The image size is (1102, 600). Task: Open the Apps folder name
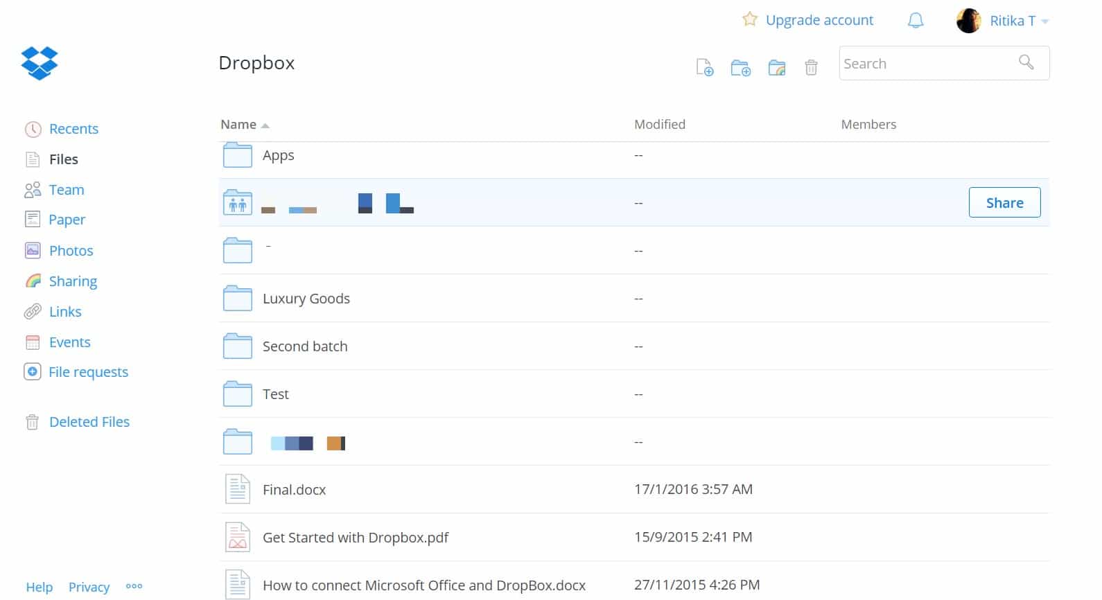point(279,156)
